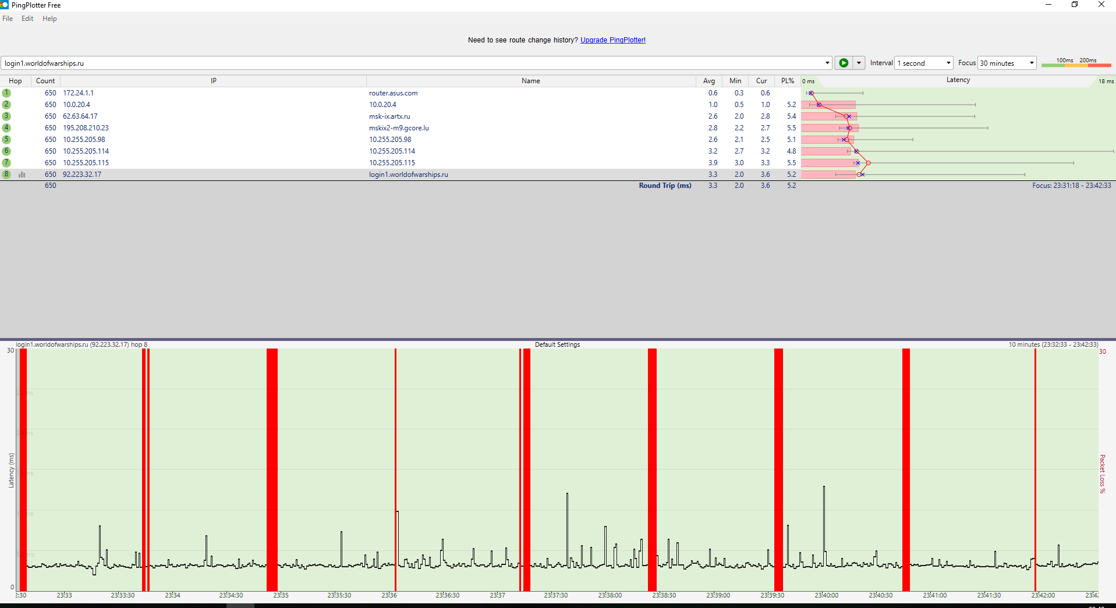Click the 100ms/200ms latency color scale
Viewport: 1116px width, 608px height.
1076,62
